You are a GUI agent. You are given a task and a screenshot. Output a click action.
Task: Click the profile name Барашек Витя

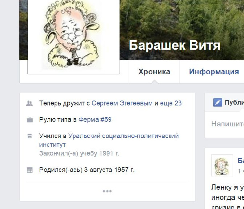174,46
